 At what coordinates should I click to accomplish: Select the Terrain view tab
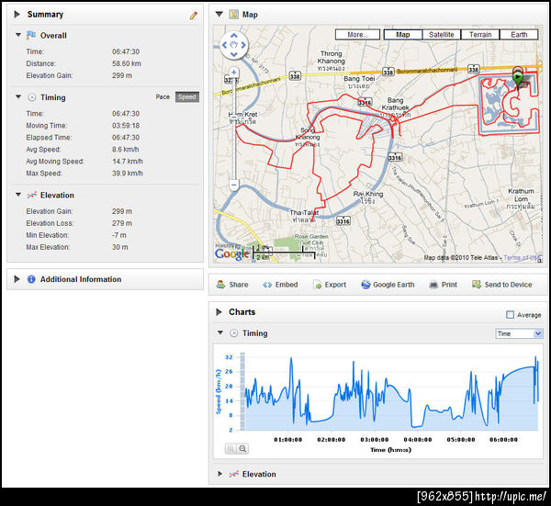[x=480, y=35]
